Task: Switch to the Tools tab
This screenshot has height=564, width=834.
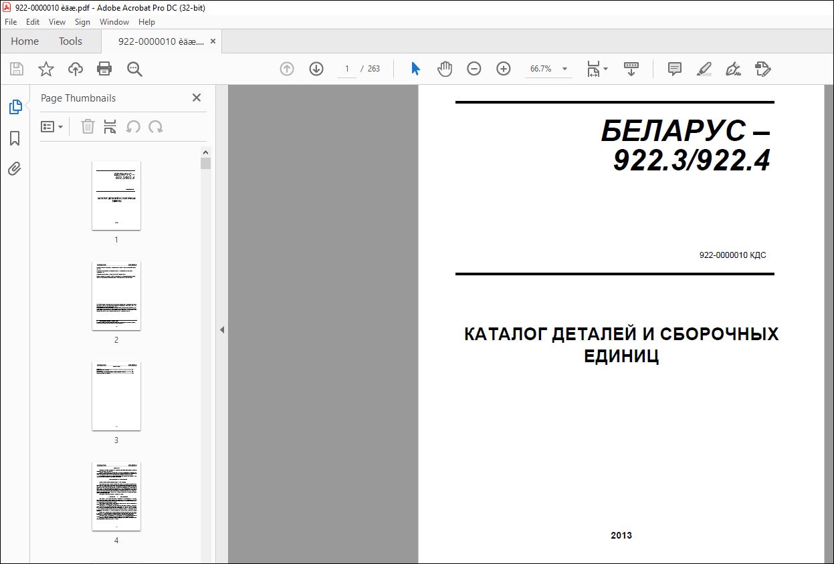Action: (x=70, y=41)
